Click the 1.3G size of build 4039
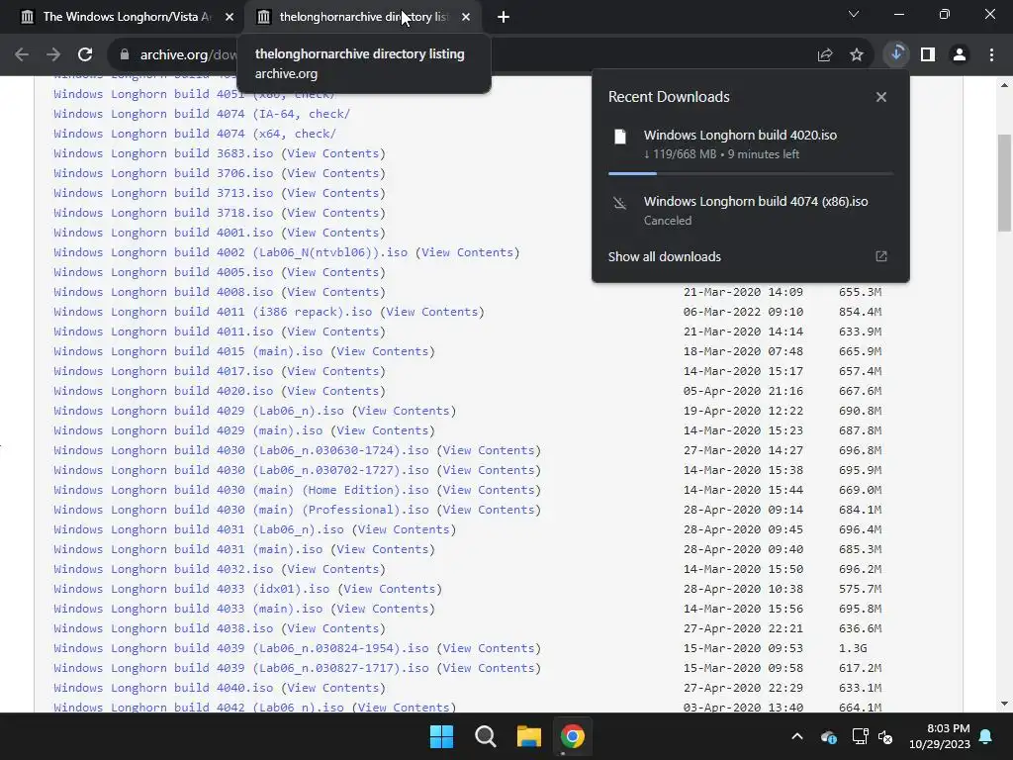 pos(853,648)
